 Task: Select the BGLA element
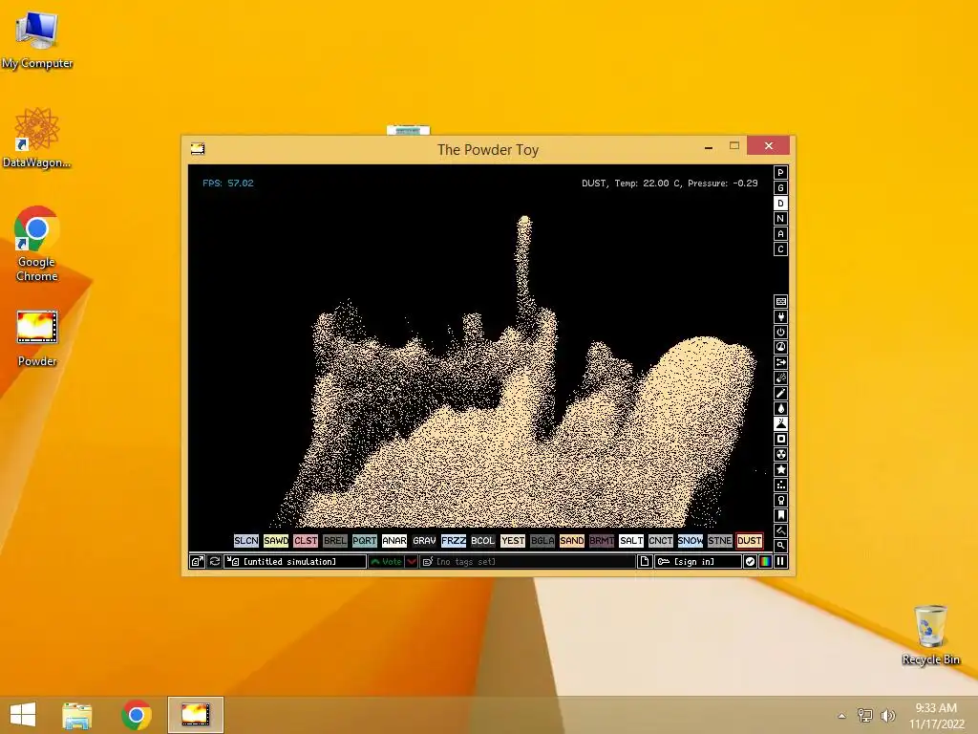coord(542,541)
